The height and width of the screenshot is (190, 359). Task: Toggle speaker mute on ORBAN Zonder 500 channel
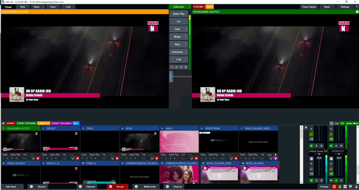[x=311, y=174]
